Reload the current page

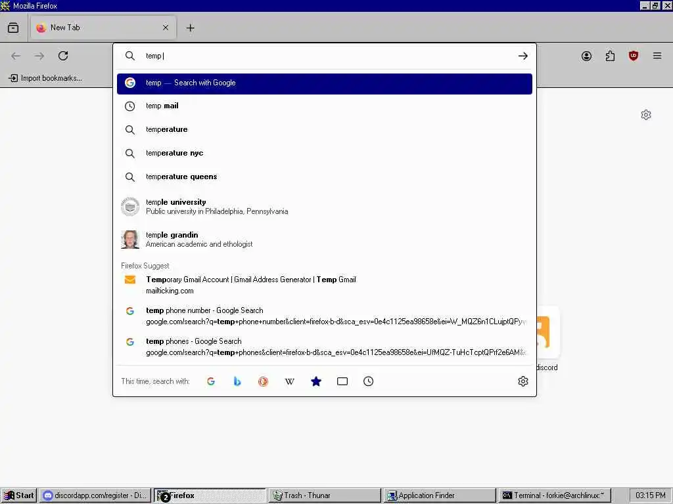[x=63, y=56]
